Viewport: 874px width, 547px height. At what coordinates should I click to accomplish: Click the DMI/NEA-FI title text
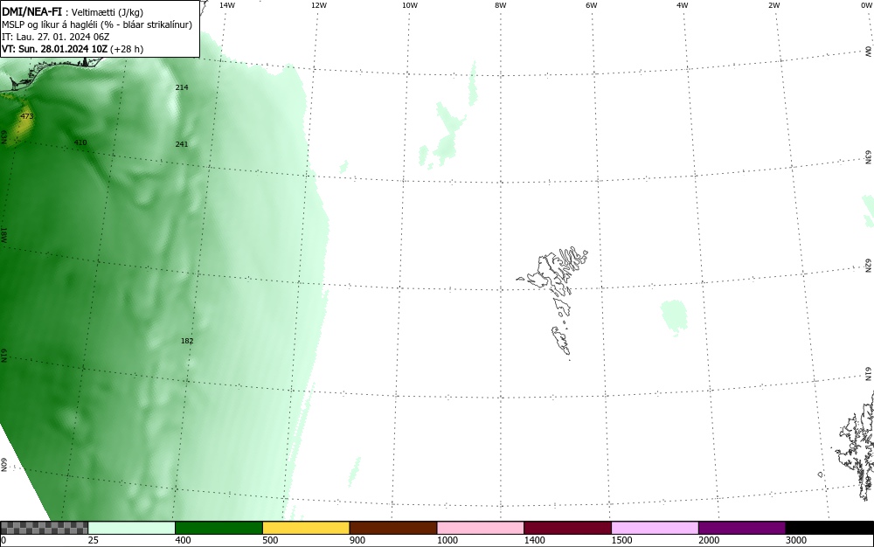pyautogui.click(x=31, y=11)
